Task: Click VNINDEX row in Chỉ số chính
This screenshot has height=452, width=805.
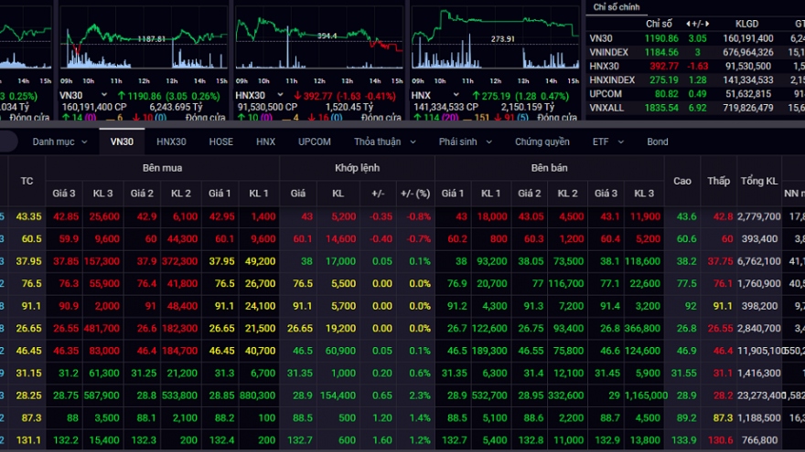Action: pos(695,52)
